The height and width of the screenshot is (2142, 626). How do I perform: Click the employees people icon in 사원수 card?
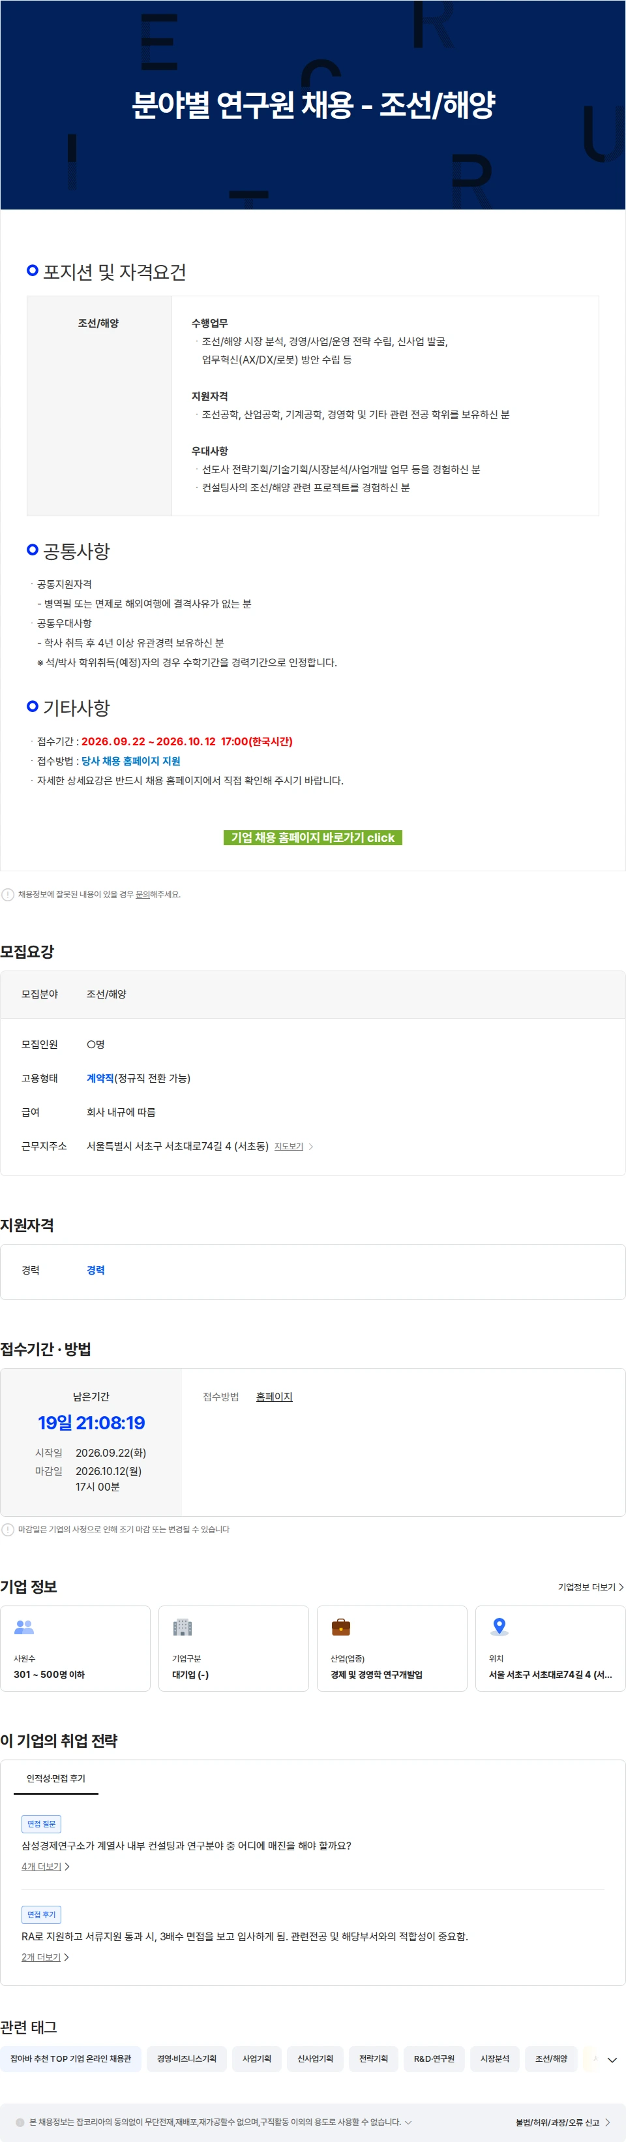pyautogui.click(x=24, y=1627)
